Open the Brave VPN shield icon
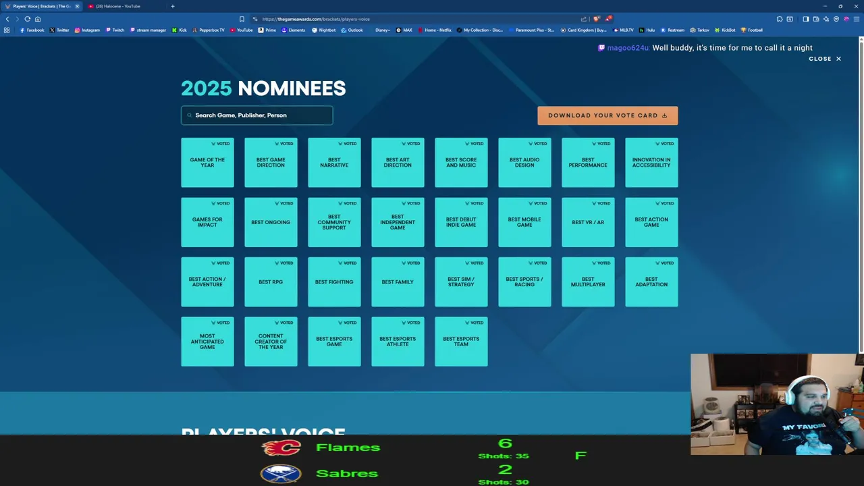The height and width of the screenshot is (486, 864). (836, 19)
